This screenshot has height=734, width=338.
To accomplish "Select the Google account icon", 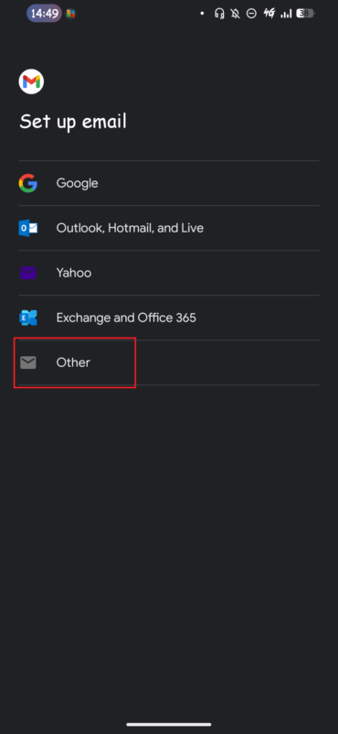I will click(28, 183).
